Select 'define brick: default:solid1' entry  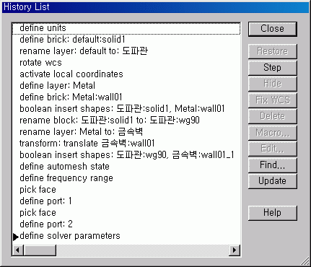pyautogui.click(x=126, y=40)
